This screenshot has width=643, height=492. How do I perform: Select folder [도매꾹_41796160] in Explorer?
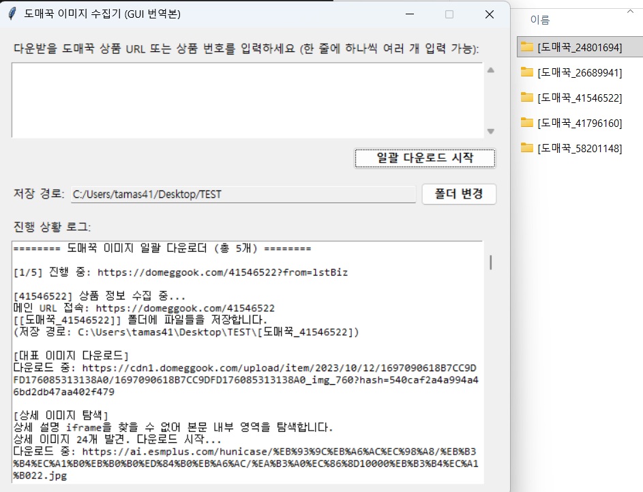point(580,123)
